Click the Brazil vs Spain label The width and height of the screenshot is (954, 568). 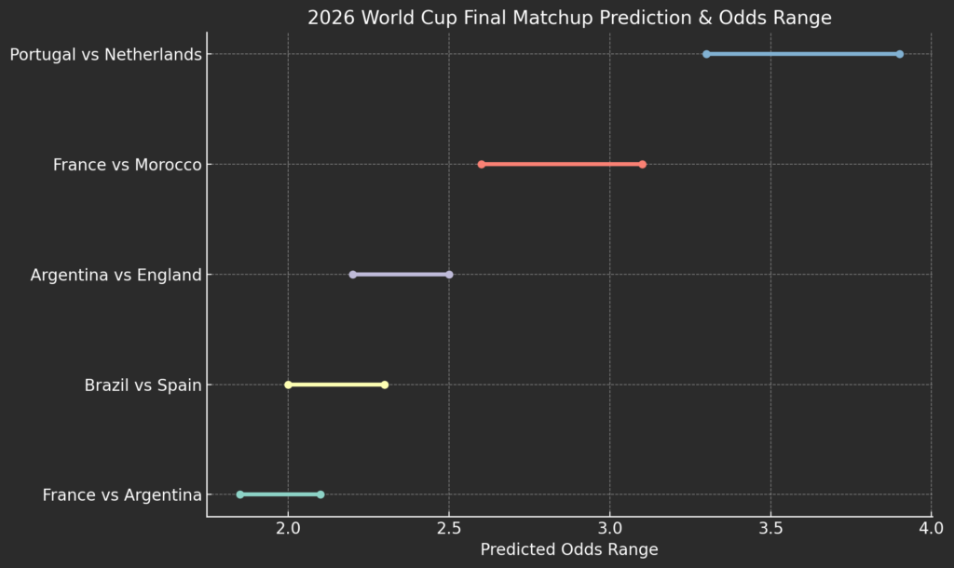tap(143, 385)
